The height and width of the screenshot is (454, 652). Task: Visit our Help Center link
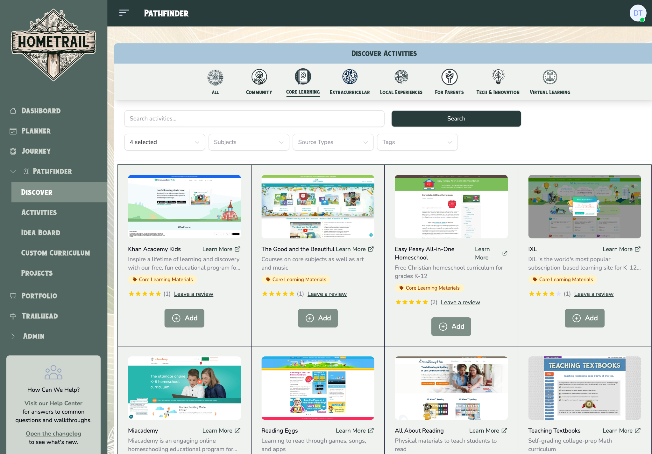(x=53, y=403)
